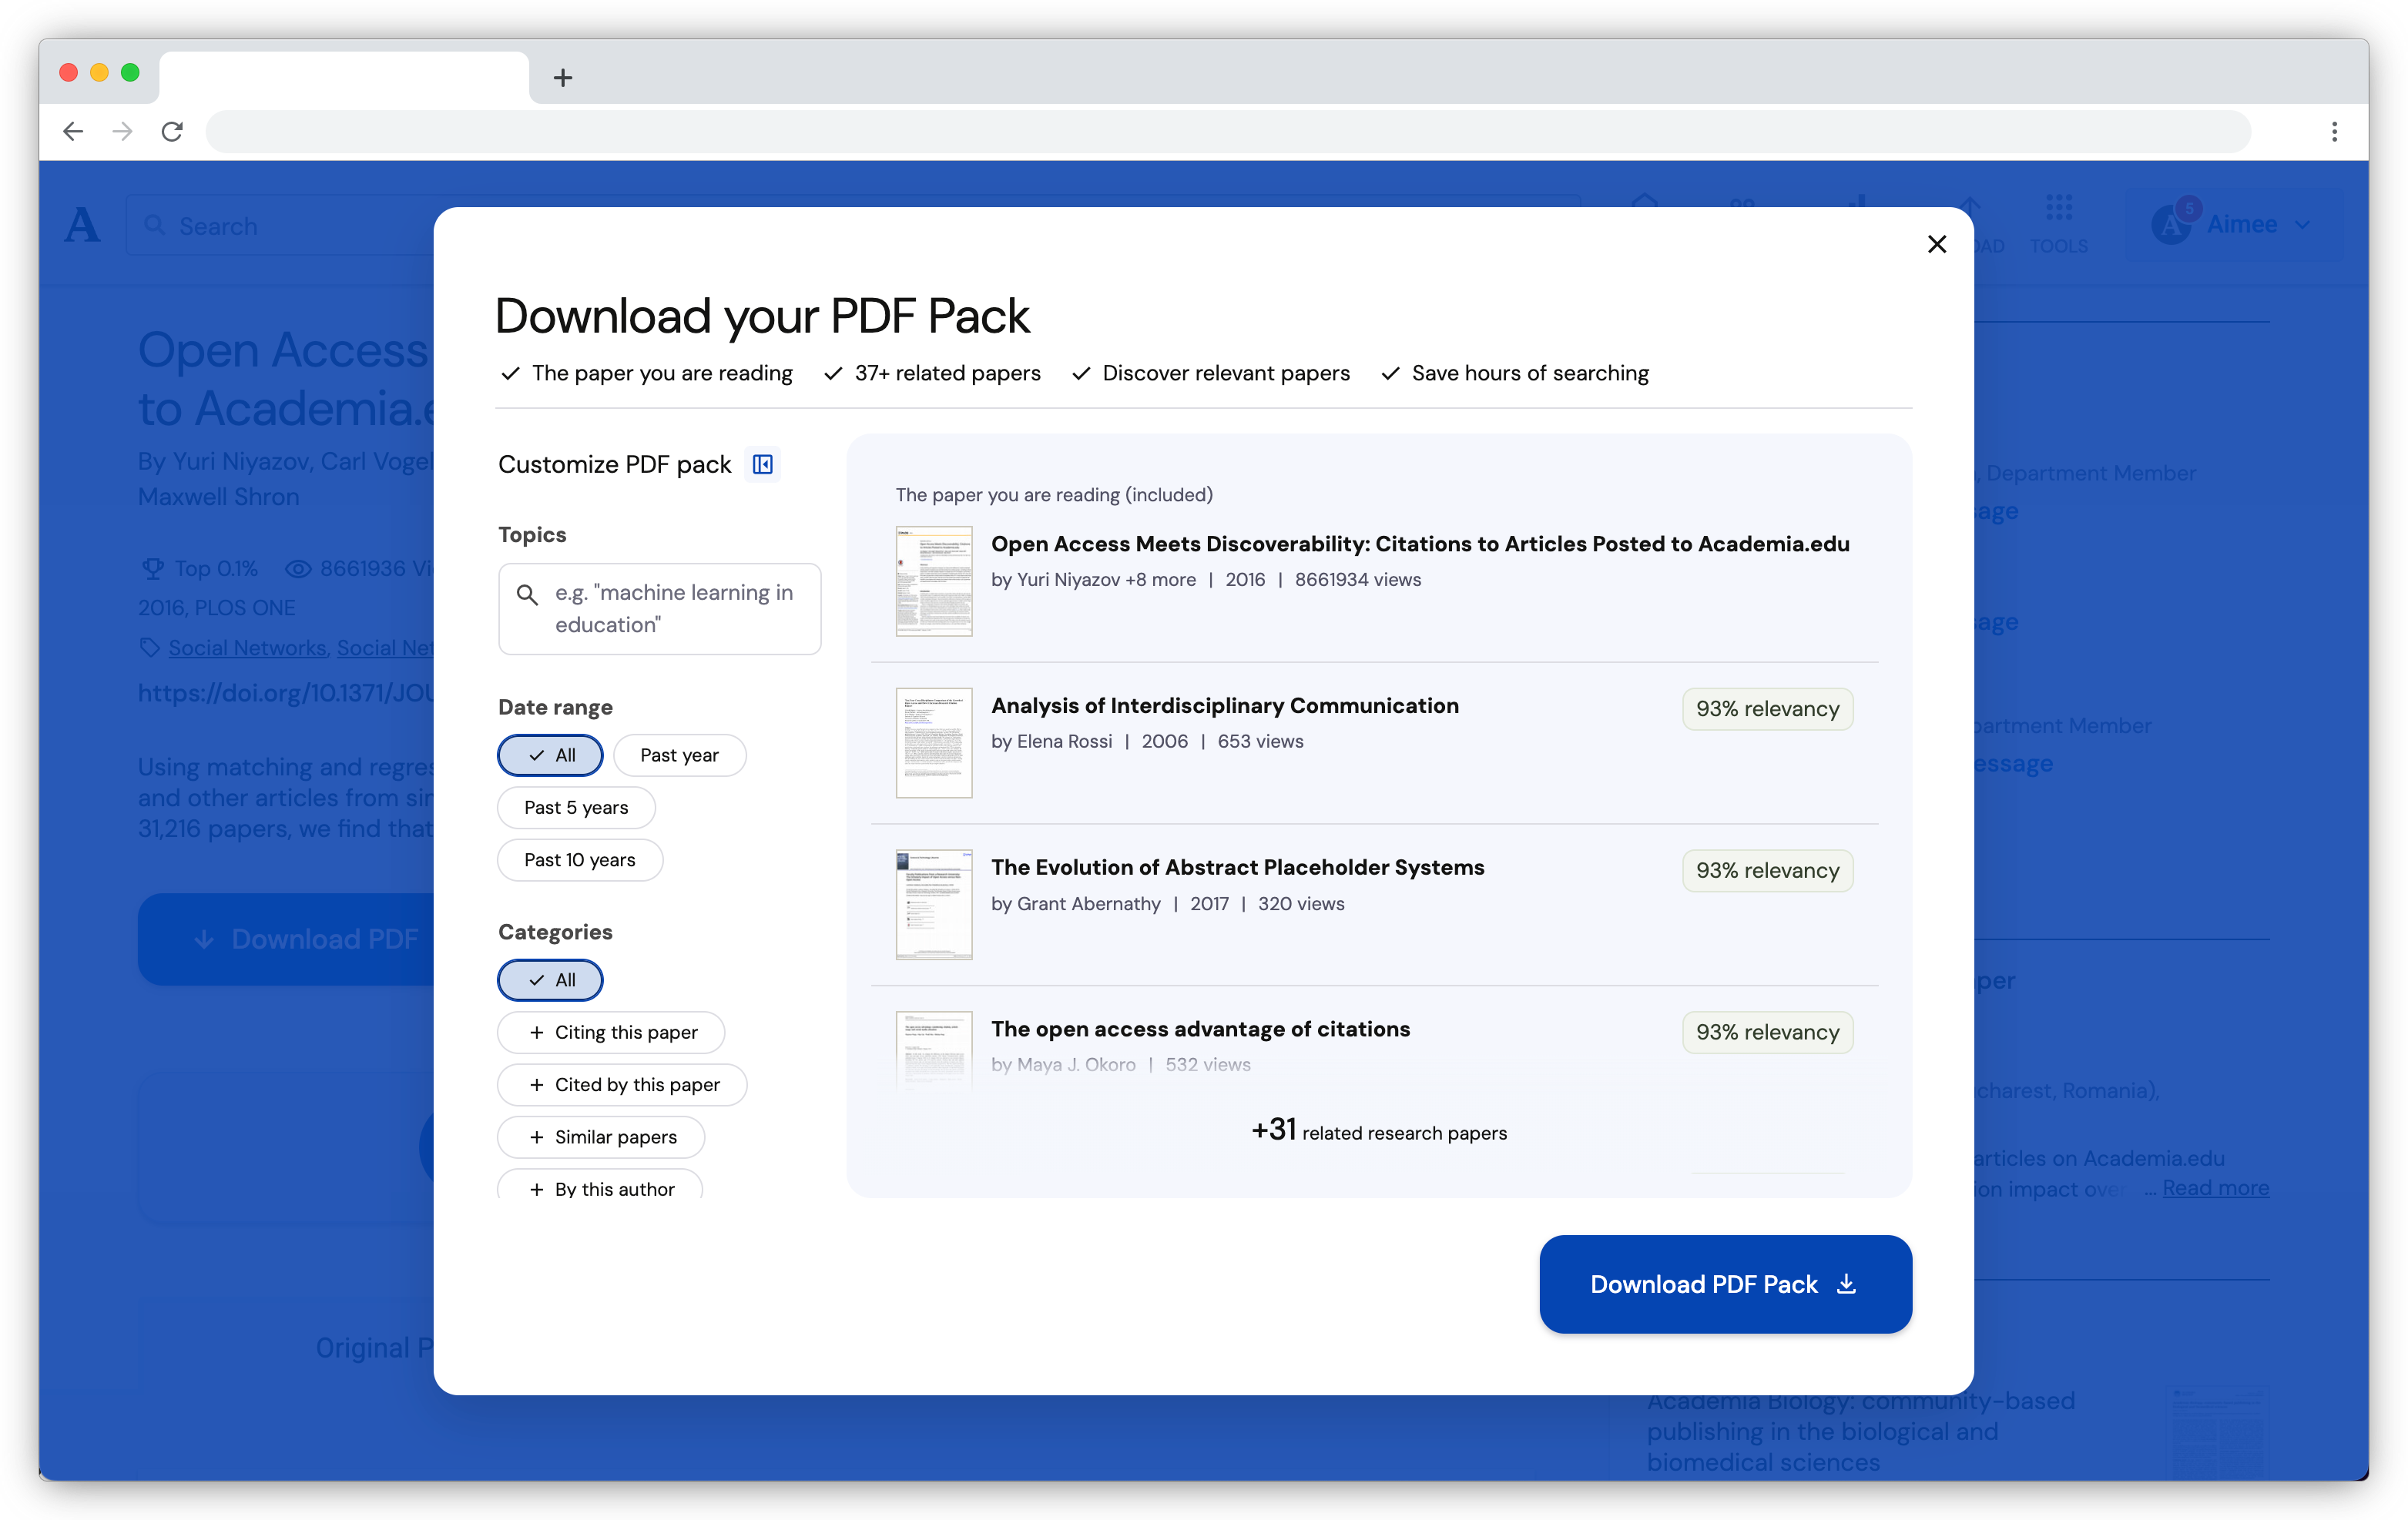The height and width of the screenshot is (1520, 2408).
Task: Click the views eye icon in background
Action: (x=298, y=567)
